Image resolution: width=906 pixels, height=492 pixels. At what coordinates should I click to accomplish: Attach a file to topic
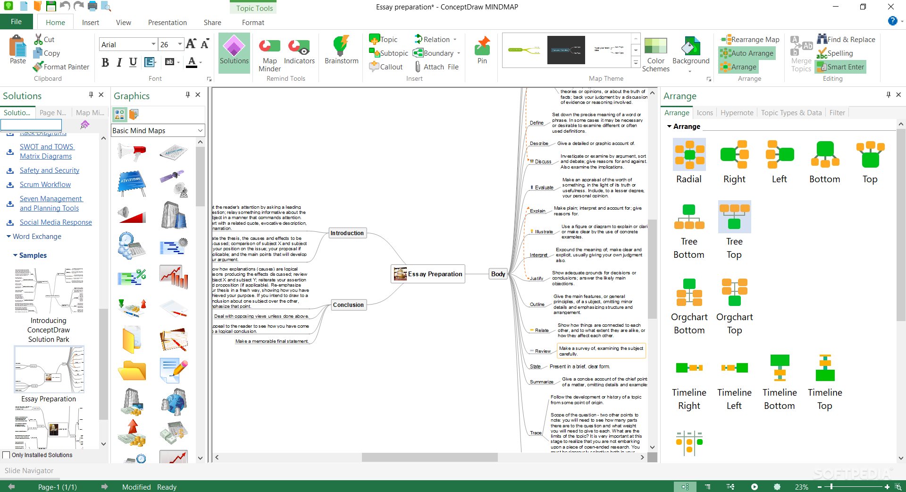436,67
